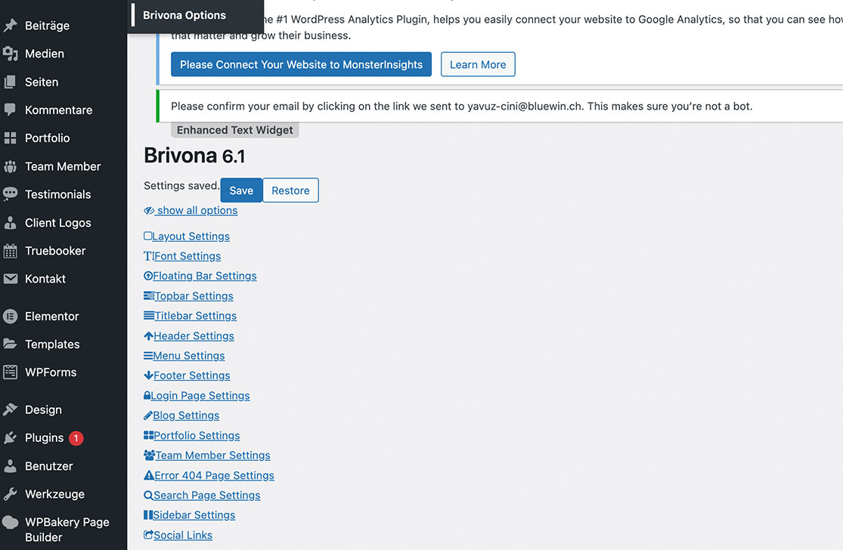Click the Kontakt envelope icon
The width and height of the screenshot is (843, 550).
coord(11,279)
